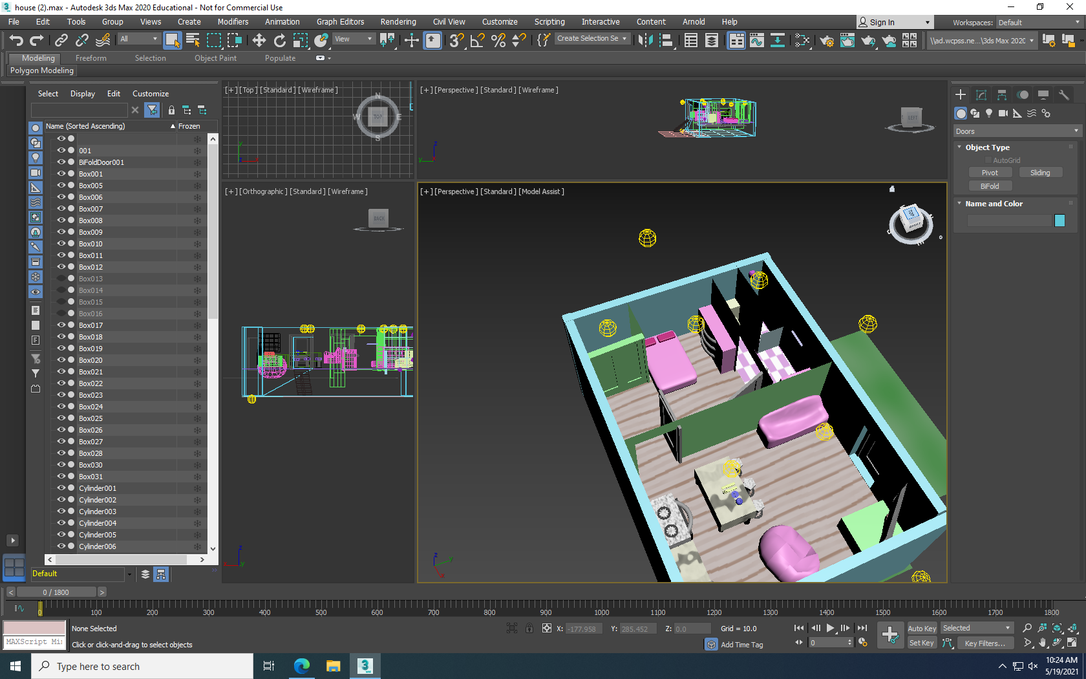Viewport: 1086px width, 679px height.
Task: Create a Sliding door by clicking Sliding
Action: [1041, 172]
